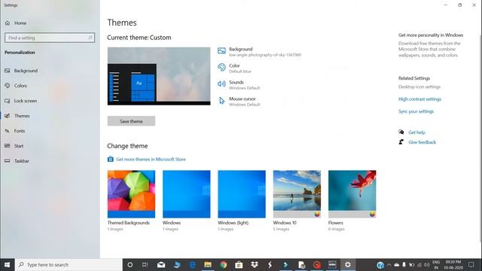This screenshot has width=482, height=271.
Task: Select the Windows (light) theme thumbnail
Action: (x=242, y=194)
